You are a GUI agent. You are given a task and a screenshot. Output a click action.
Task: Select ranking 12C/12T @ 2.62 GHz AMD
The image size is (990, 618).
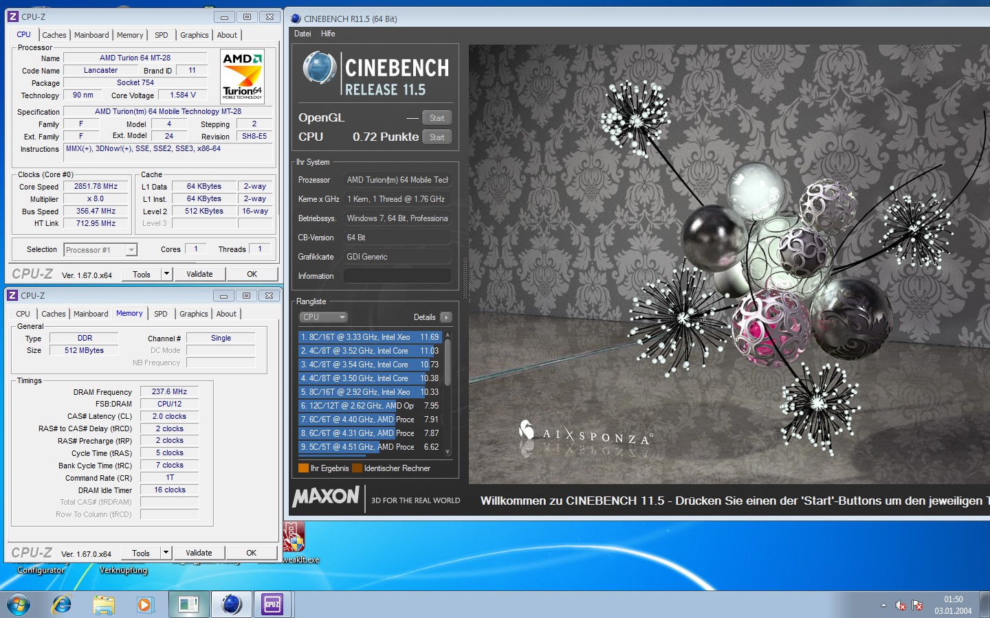click(x=370, y=406)
